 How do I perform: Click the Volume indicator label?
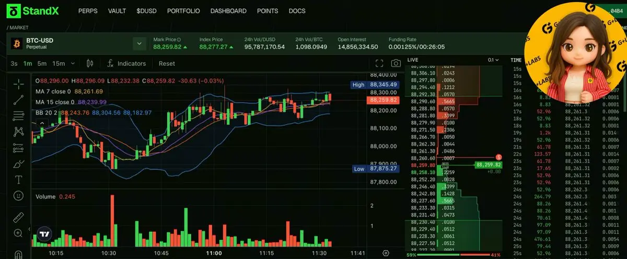click(45, 196)
